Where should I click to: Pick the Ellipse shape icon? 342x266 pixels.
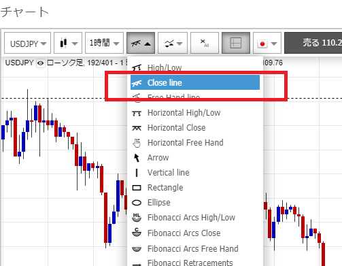[x=137, y=203]
